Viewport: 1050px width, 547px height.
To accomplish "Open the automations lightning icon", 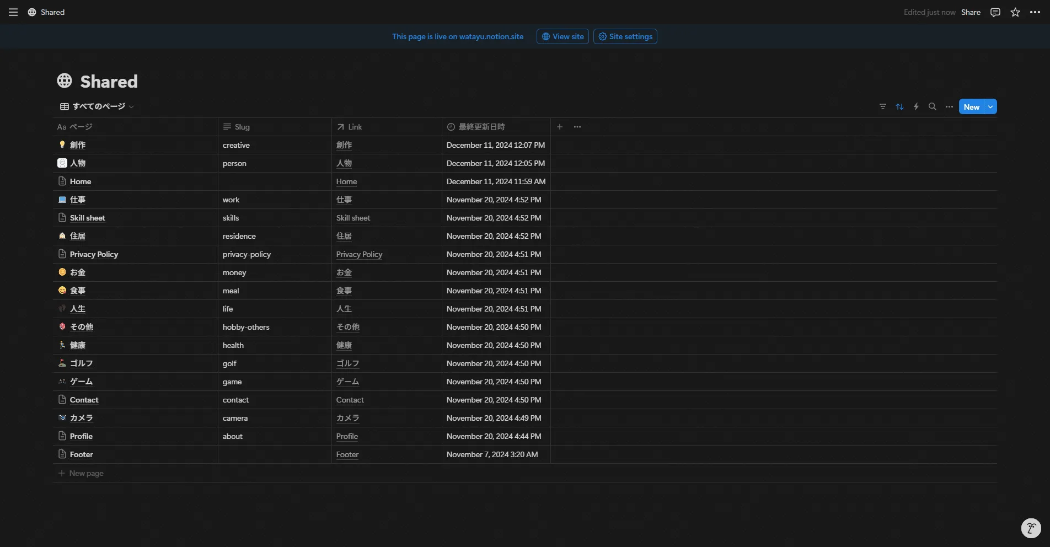I will point(916,106).
